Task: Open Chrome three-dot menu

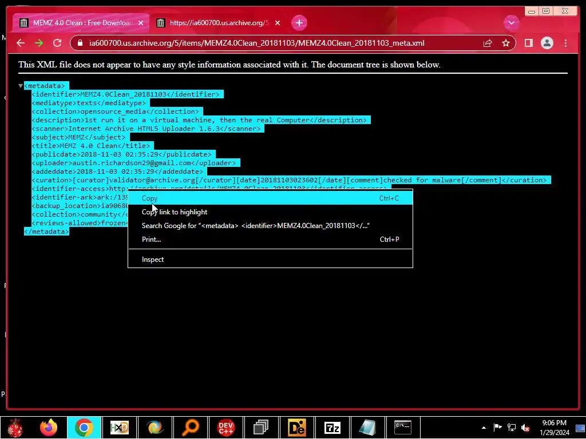Action: tap(566, 43)
